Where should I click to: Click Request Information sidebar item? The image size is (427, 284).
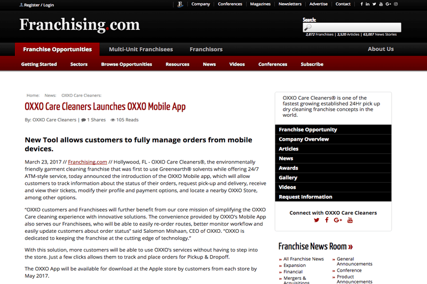333,197
